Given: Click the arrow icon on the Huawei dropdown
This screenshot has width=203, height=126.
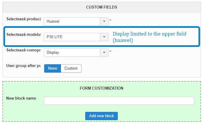Looking at the screenshot, I should pyautogui.click(x=104, y=21).
